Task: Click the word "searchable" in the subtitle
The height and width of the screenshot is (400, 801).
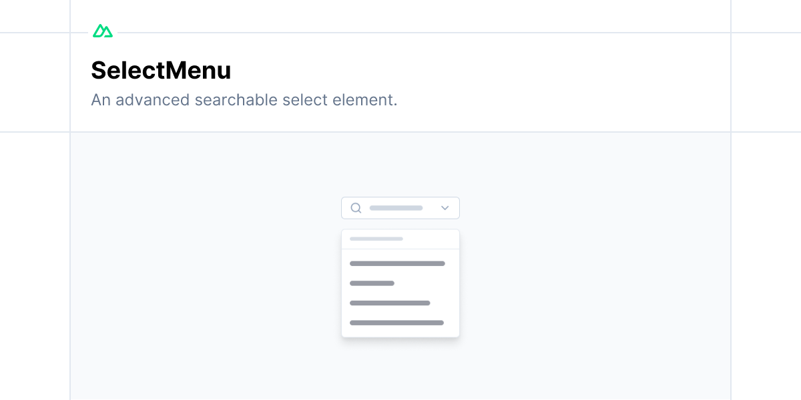Action: click(236, 100)
